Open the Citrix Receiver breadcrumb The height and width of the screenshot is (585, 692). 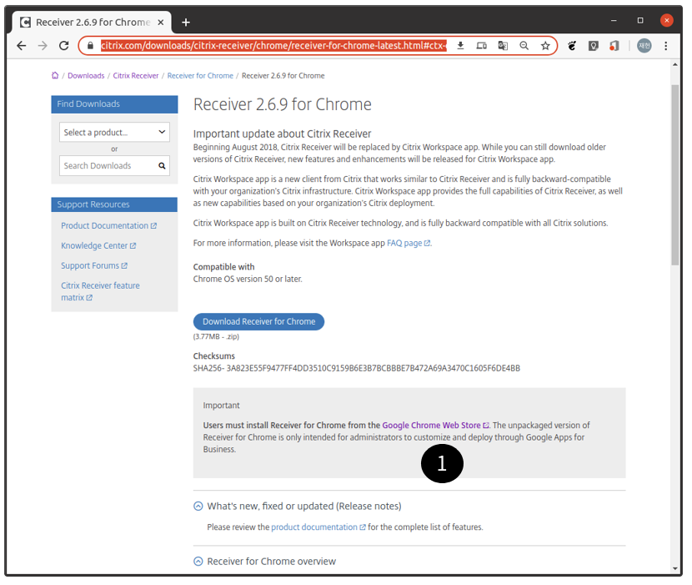click(136, 76)
